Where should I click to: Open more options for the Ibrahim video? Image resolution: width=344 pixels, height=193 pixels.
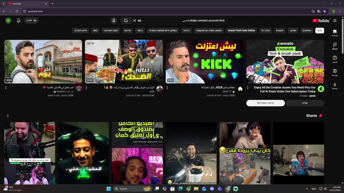point(6,88)
